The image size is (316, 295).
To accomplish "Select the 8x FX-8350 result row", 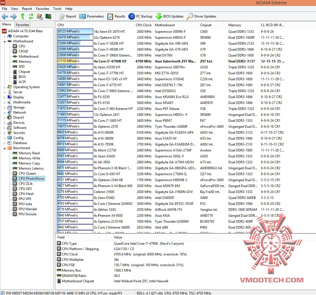I will click(x=171, y=97).
